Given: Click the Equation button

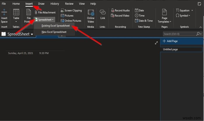Looking at the screenshot, I should coord(183,10).
